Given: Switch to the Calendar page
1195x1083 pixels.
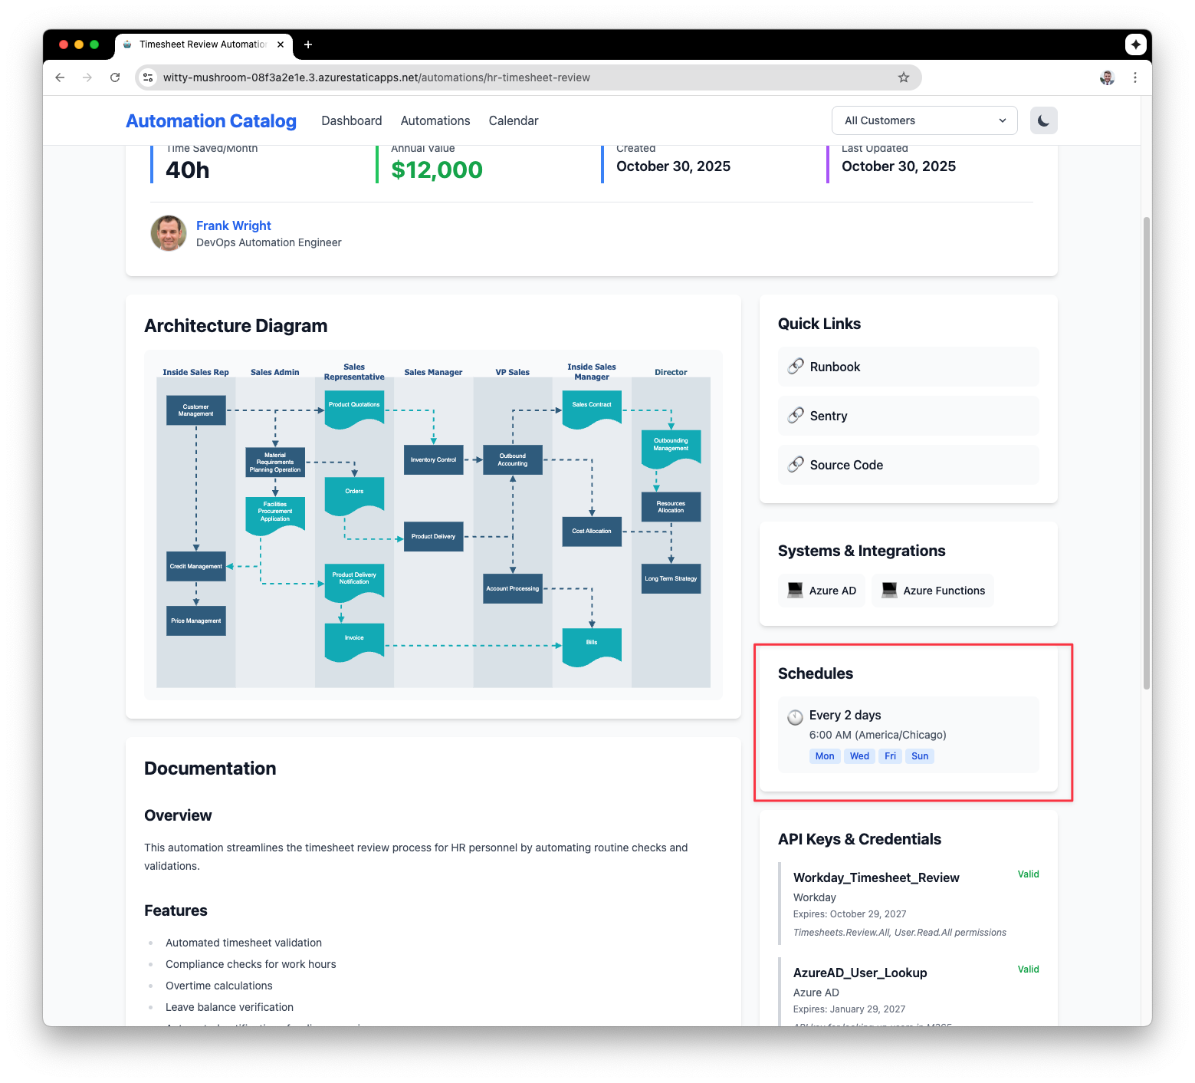Looking at the screenshot, I should (x=513, y=120).
